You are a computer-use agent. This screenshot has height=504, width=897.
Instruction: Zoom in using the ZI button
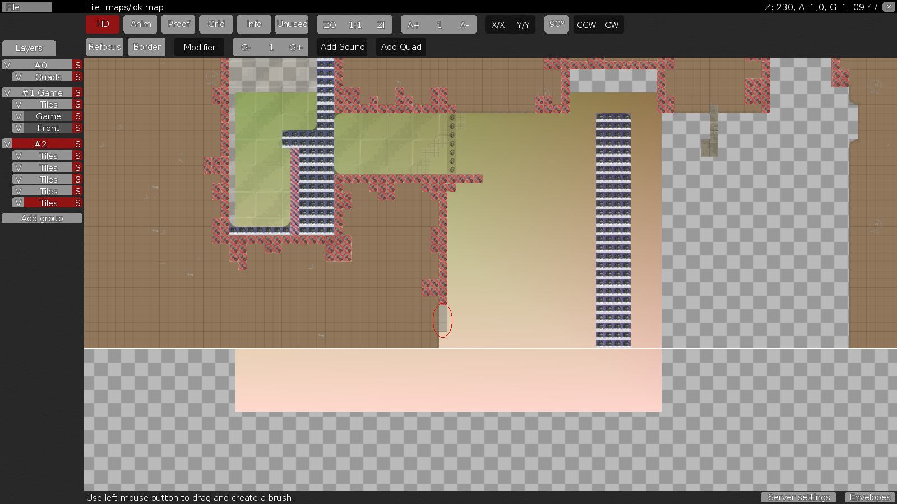coord(380,25)
